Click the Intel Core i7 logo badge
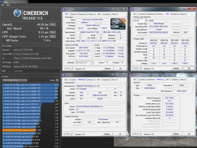The height and width of the screenshot is (148, 197). click(x=118, y=24)
